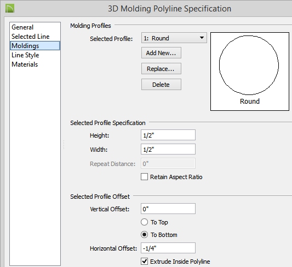This screenshot has height=267, width=292.
Task: Click the Vertical Offset field
Action: [x=168, y=209]
